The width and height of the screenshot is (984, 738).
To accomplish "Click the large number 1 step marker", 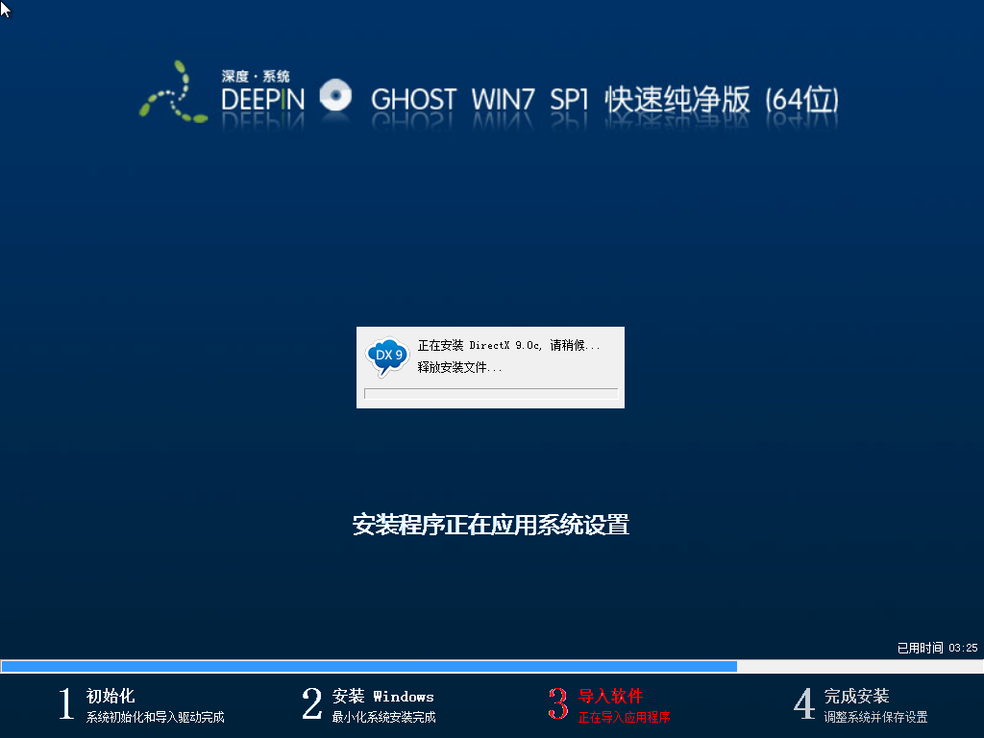I will (66, 702).
